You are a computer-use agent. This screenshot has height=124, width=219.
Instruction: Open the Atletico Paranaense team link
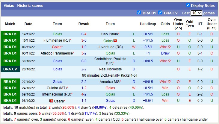point(56,53)
